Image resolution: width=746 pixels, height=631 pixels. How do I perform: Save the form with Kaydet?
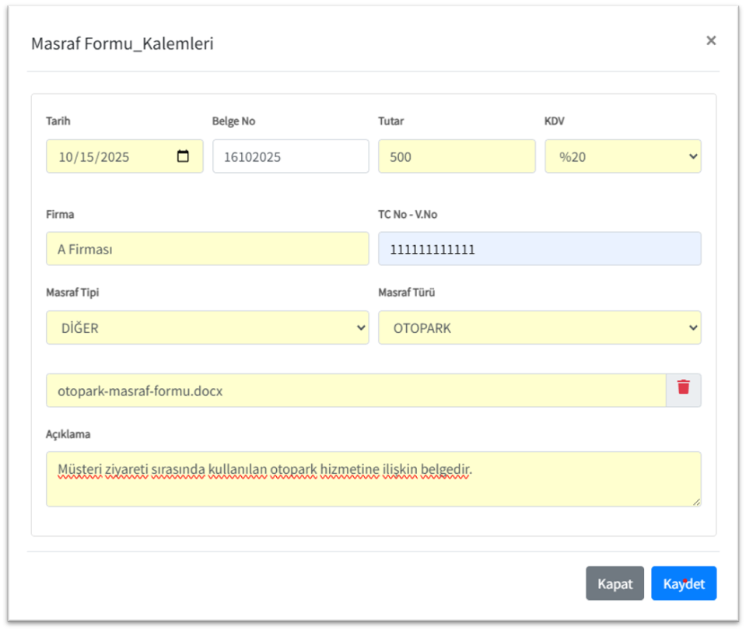(683, 584)
